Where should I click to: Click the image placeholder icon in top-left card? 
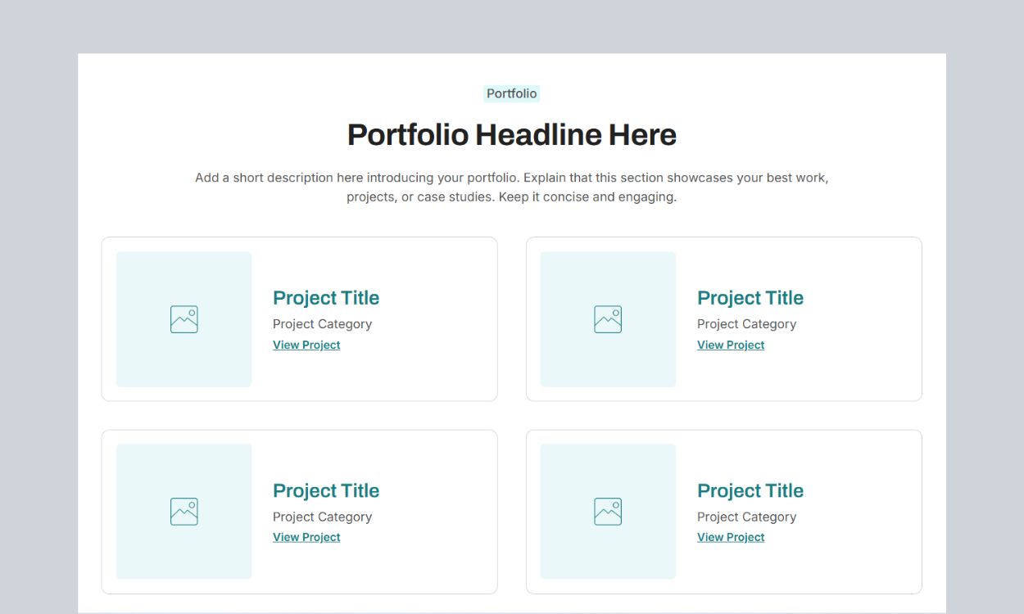184,319
